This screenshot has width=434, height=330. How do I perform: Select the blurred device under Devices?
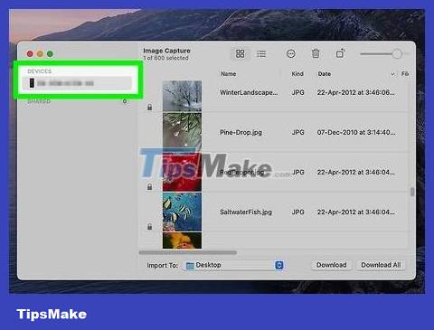77,83
